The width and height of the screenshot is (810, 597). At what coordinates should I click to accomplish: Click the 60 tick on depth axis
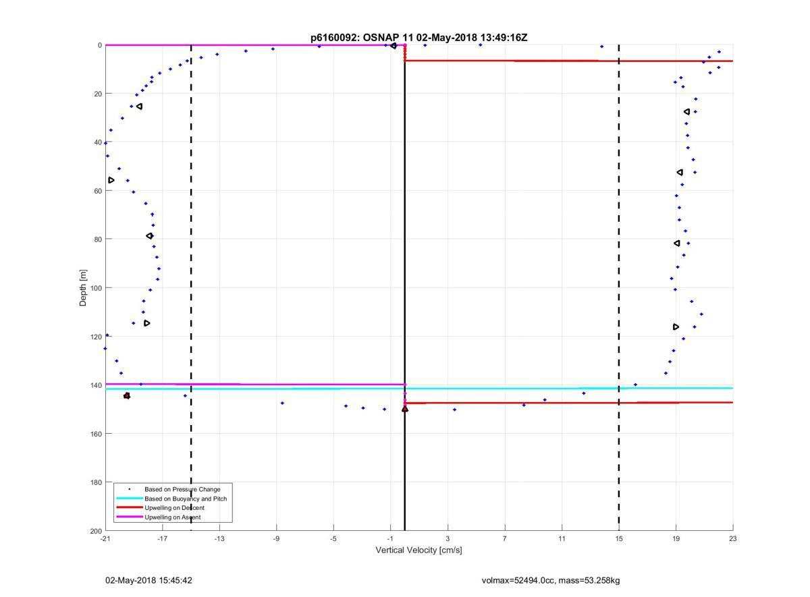pos(98,191)
